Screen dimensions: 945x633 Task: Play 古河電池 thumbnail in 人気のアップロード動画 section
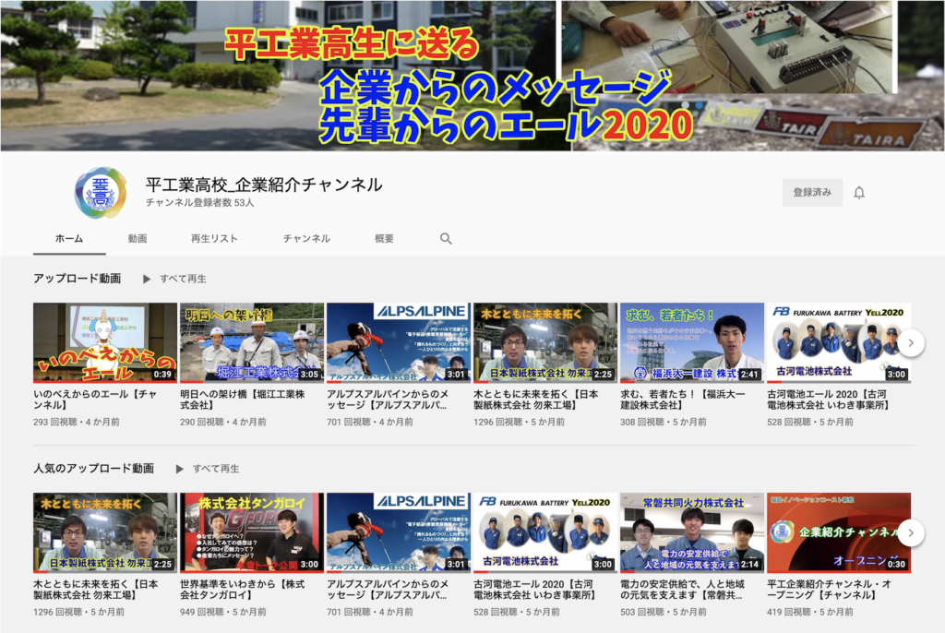click(x=545, y=533)
